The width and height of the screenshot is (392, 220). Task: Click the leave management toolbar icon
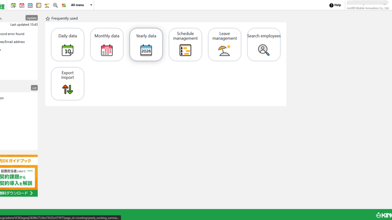tap(47, 5)
